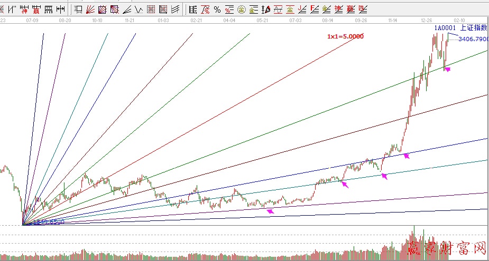Choose the circled 金 golden ratio tool
Image resolution: width=489 pixels, height=261 pixels.
(x=241, y=9)
